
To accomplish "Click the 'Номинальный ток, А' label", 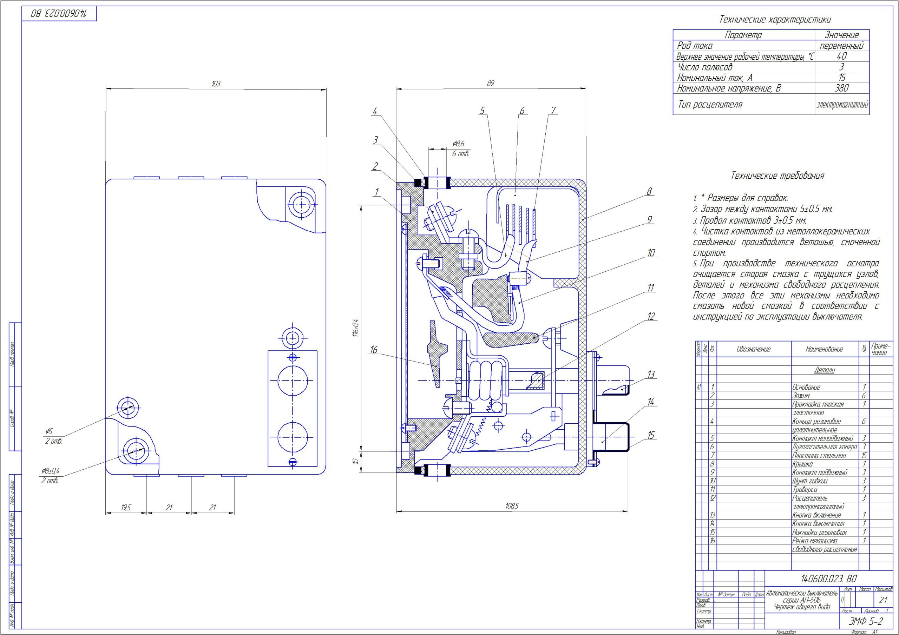I will coord(715,78).
